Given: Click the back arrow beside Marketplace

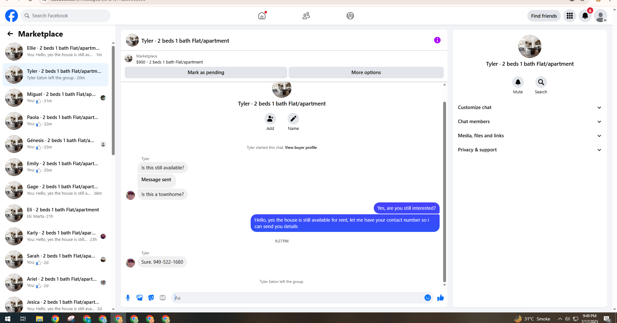Looking at the screenshot, I should [x=10, y=34].
